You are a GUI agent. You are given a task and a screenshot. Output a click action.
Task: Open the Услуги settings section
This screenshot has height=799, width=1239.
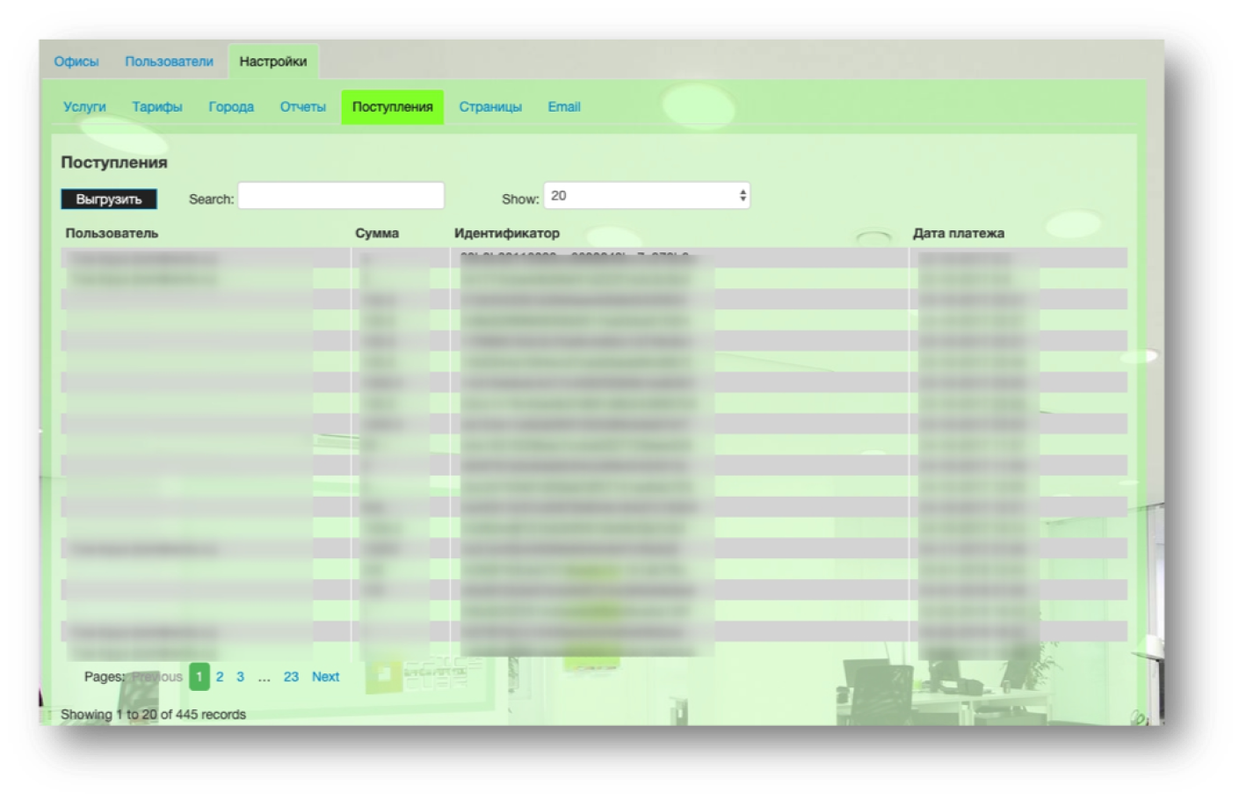(x=84, y=107)
